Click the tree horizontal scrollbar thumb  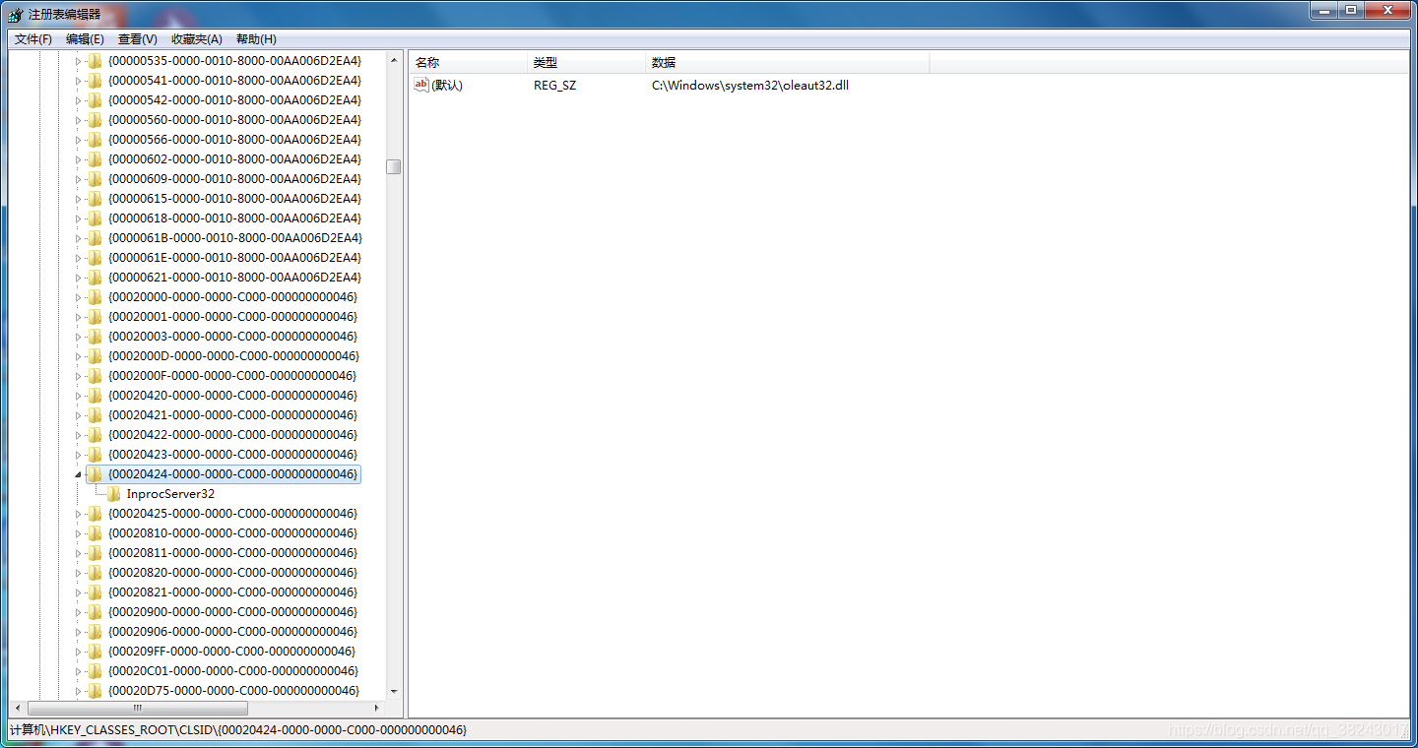pyautogui.click(x=137, y=708)
